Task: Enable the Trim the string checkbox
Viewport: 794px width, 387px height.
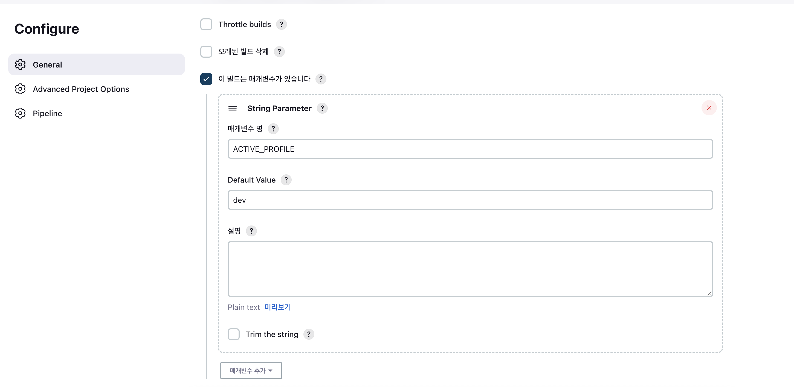Action: (234, 334)
